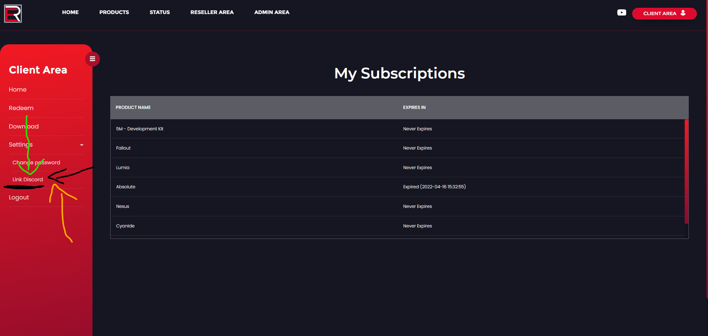
Task: Select Redeem in the sidebar
Action: (x=21, y=108)
